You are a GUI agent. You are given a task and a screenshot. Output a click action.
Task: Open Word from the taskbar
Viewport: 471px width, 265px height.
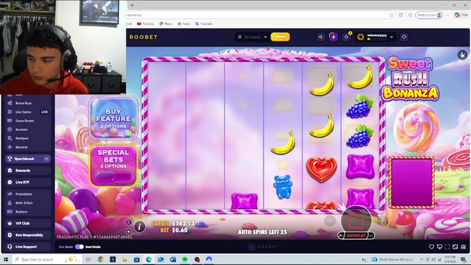point(173,259)
